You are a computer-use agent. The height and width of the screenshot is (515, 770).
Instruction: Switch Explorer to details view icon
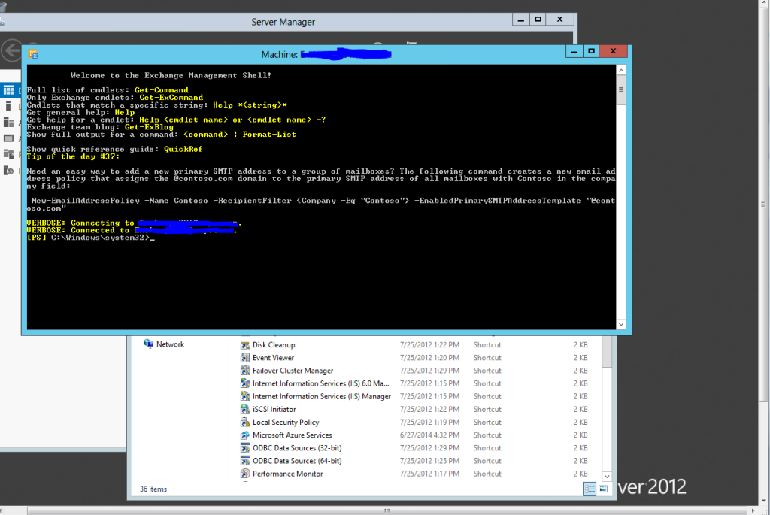pos(590,489)
